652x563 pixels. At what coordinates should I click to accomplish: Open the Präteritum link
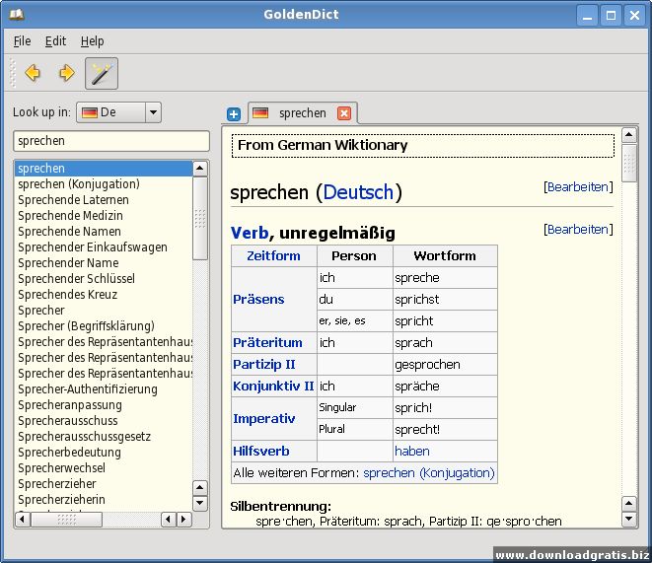click(x=267, y=342)
